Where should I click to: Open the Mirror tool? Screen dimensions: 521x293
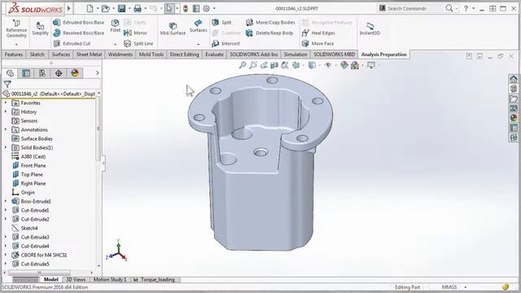tap(135, 33)
